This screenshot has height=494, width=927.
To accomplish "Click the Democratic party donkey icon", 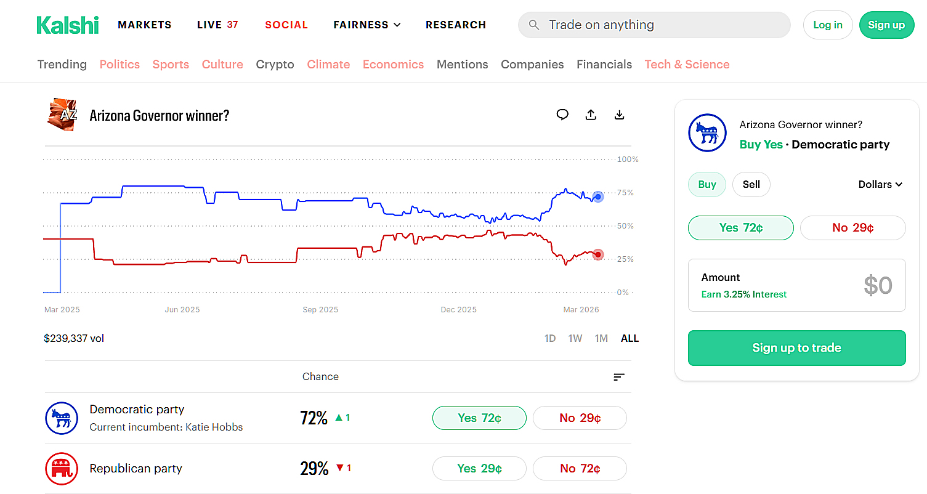I will [x=62, y=418].
